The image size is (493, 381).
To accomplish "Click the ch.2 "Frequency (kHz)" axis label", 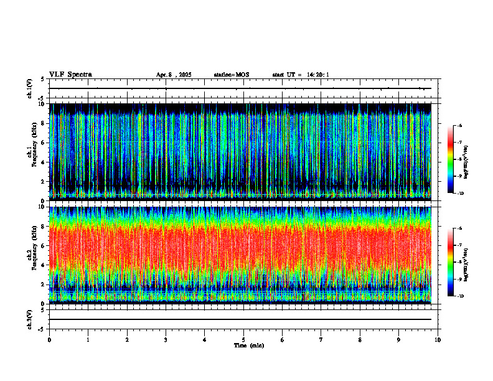I will [x=33, y=248].
